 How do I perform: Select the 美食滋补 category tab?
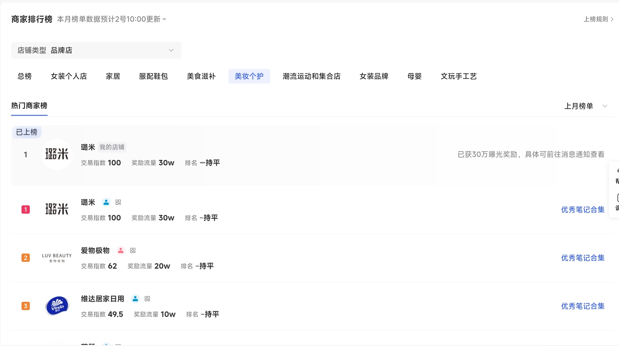point(201,76)
